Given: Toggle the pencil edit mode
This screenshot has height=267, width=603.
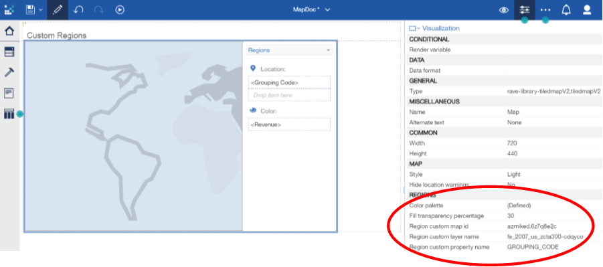Looking at the screenshot, I should click(58, 10).
